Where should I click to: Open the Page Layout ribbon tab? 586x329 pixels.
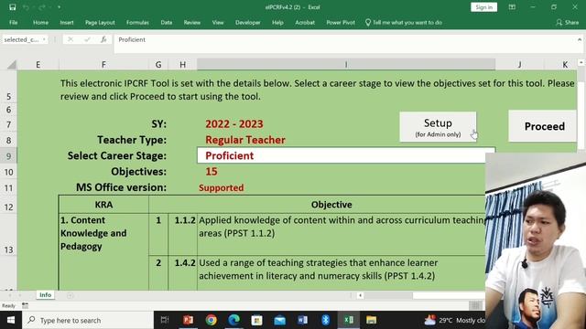(100, 22)
